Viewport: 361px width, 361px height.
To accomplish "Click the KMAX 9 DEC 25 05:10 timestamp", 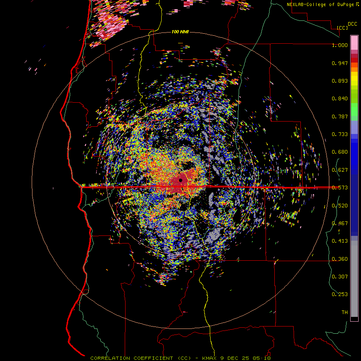I will [236, 358].
